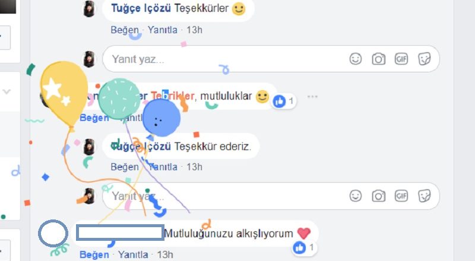Insert a GIF in second reply box
475x261 pixels.
tap(401, 196)
